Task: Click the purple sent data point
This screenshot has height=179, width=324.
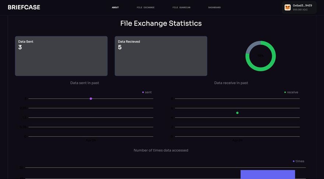Action: click(x=91, y=99)
